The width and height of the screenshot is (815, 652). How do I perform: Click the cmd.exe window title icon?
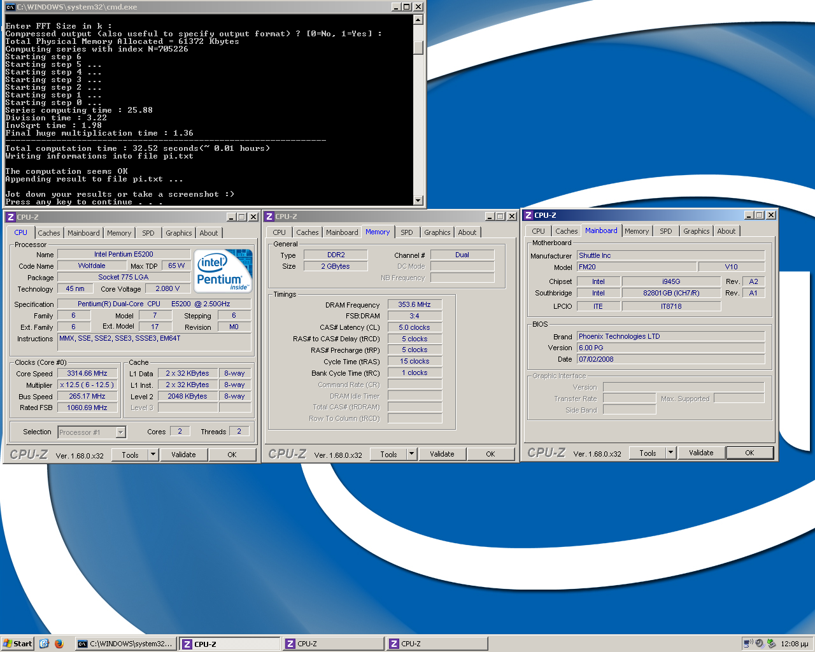point(10,7)
